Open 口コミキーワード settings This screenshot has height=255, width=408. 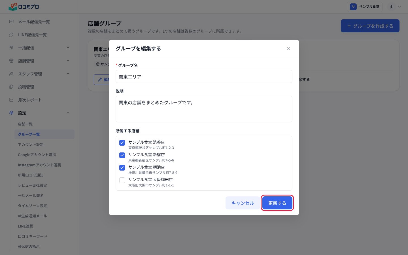44,236
